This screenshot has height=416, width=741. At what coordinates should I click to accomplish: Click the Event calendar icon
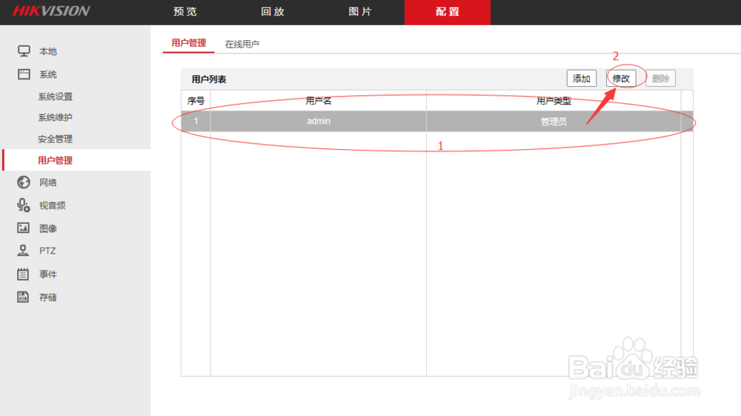(x=23, y=274)
